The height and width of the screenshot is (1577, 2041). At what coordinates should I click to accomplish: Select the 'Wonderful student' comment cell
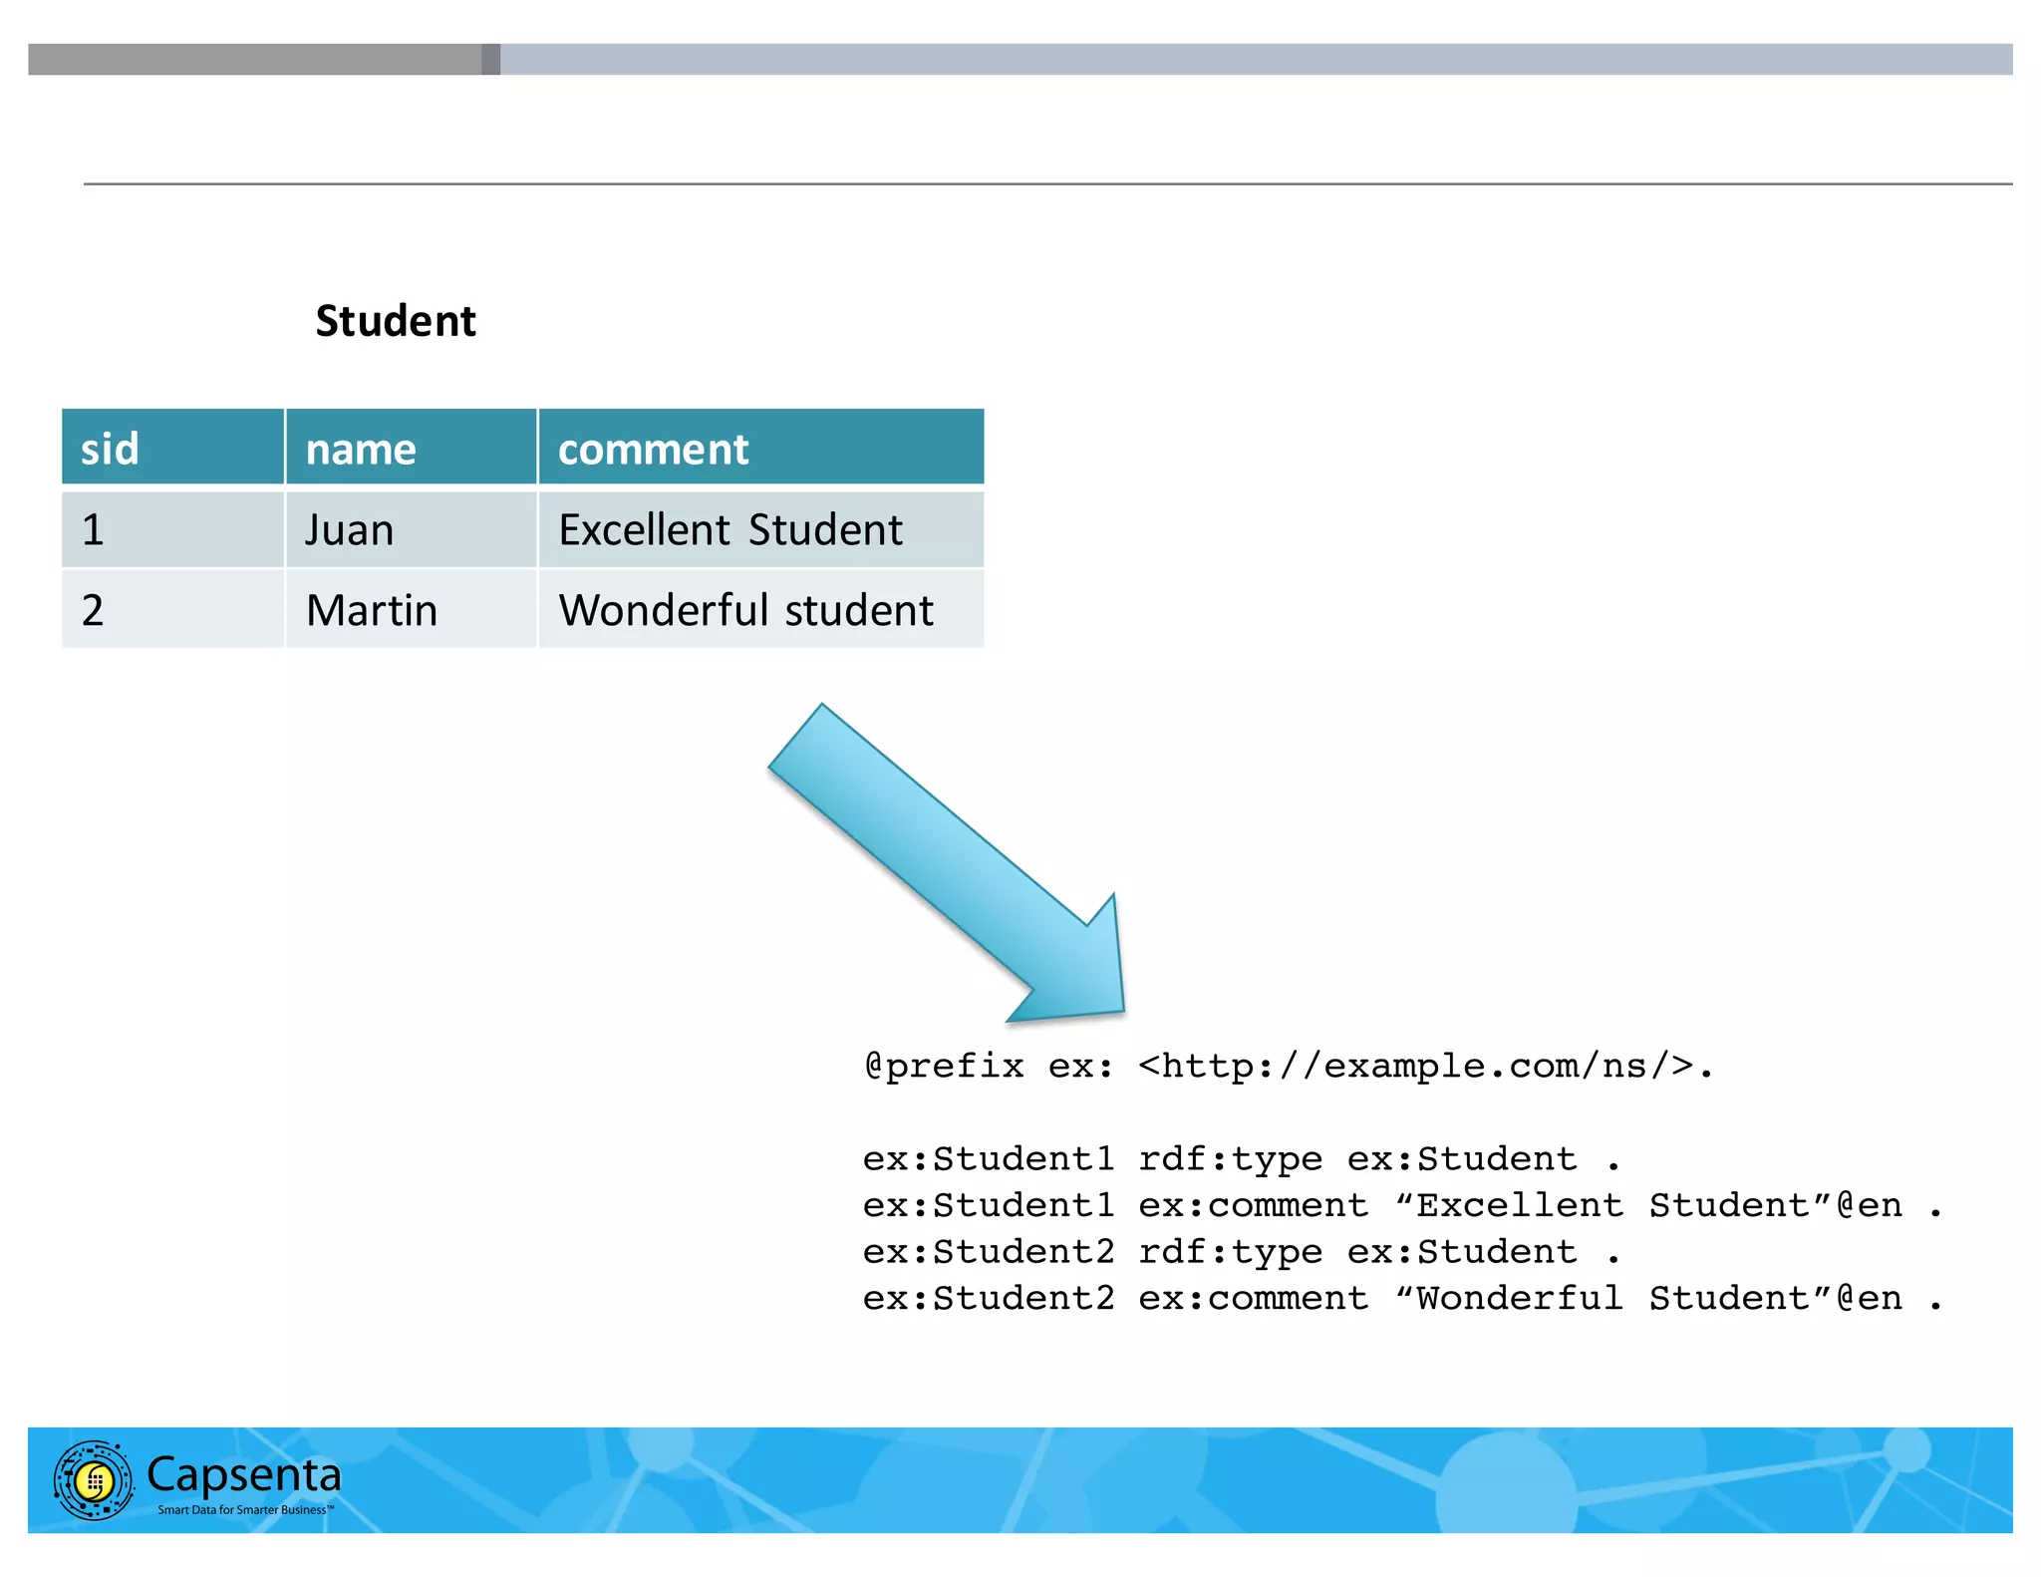coord(761,609)
